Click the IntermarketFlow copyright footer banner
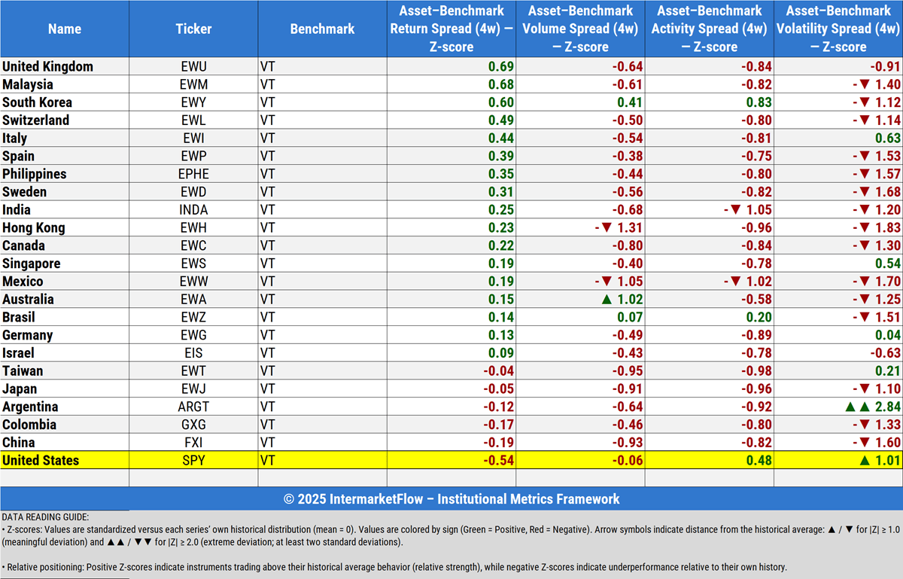903x579 pixels. [451, 498]
